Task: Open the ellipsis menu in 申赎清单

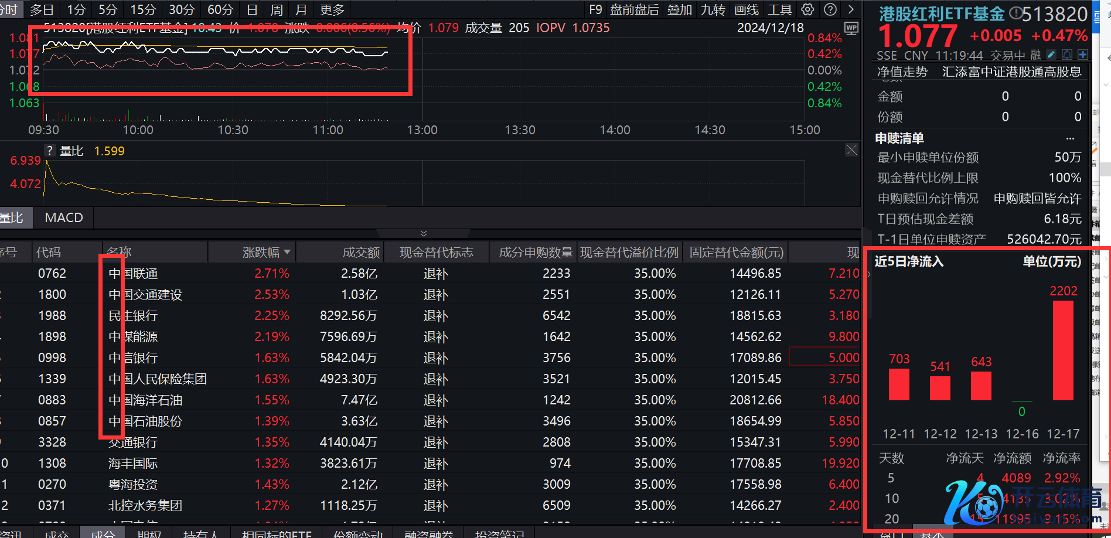Action: click(1070, 138)
